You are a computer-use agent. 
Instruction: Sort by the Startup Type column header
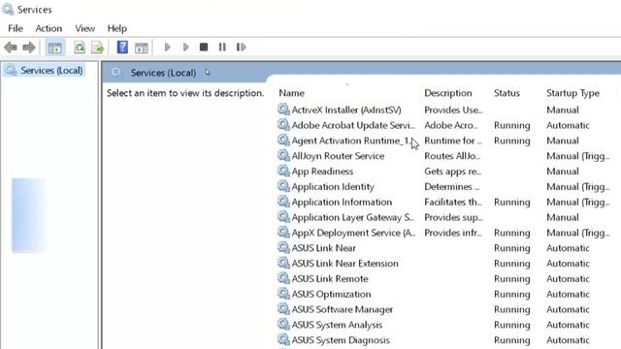click(x=572, y=93)
